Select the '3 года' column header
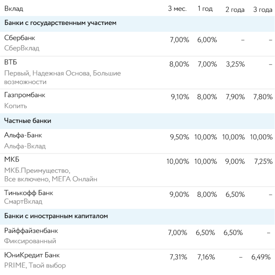The height and width of the screenshot is (275, 275). 263,10
